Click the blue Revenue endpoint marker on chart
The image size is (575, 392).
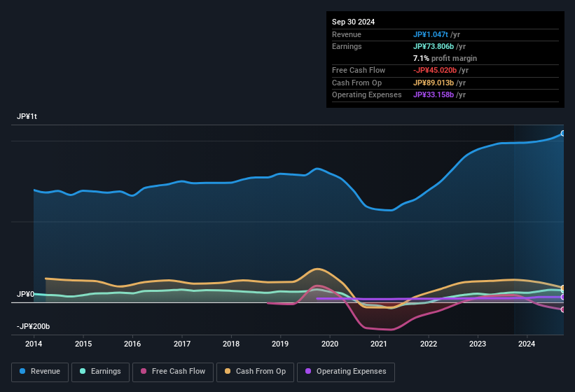click(x=563, y=133)
